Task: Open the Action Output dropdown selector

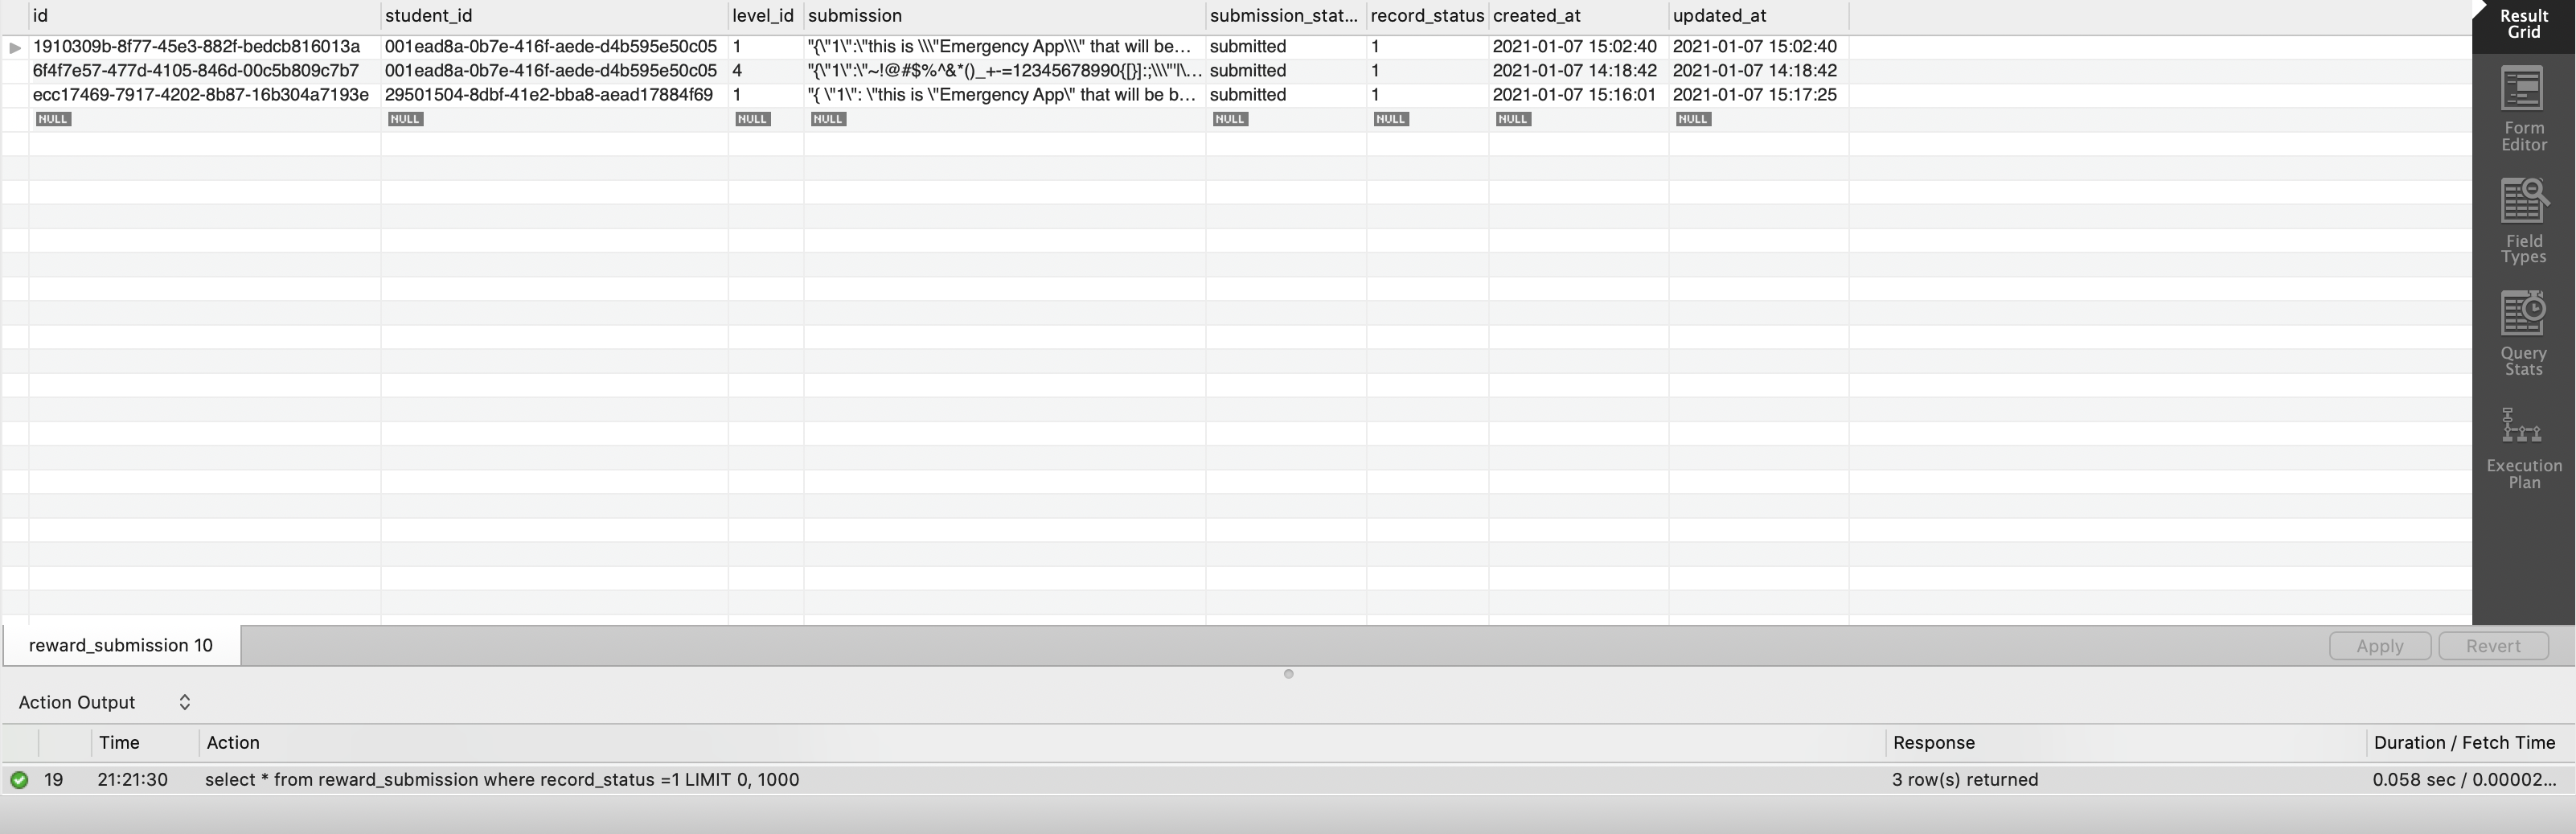Action: click(184, 702)
